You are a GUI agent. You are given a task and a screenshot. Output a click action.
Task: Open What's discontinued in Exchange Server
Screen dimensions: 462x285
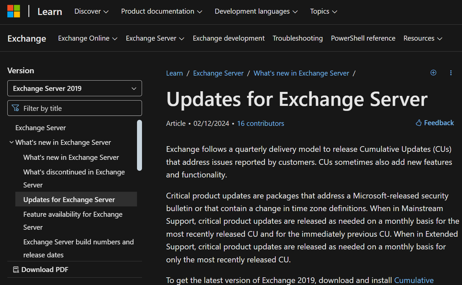point(74,178)
